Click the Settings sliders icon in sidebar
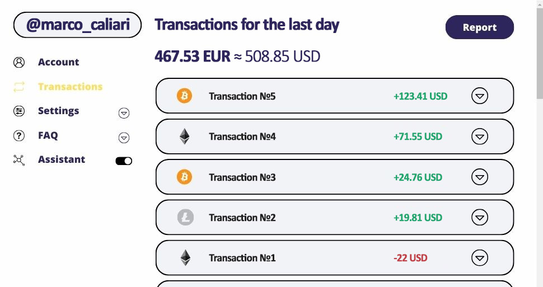The image size is (543, 287). [x=19, y=111]
